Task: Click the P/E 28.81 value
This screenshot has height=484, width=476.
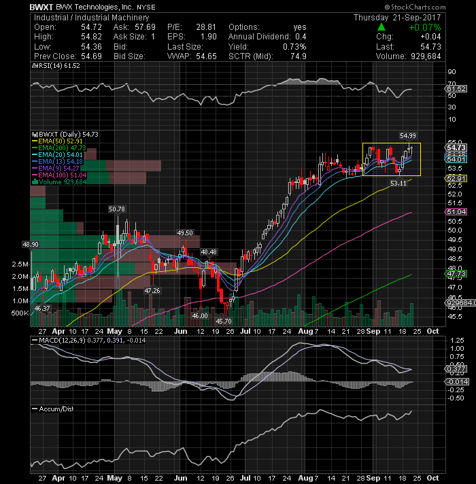Action: point(206,27)
